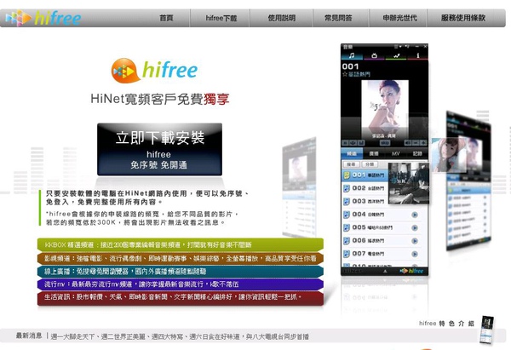
Task: Click the center button below album cover
Action: (385, 143)
